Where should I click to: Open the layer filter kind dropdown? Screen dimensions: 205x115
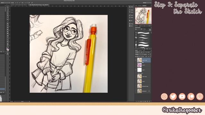[137, 52]
